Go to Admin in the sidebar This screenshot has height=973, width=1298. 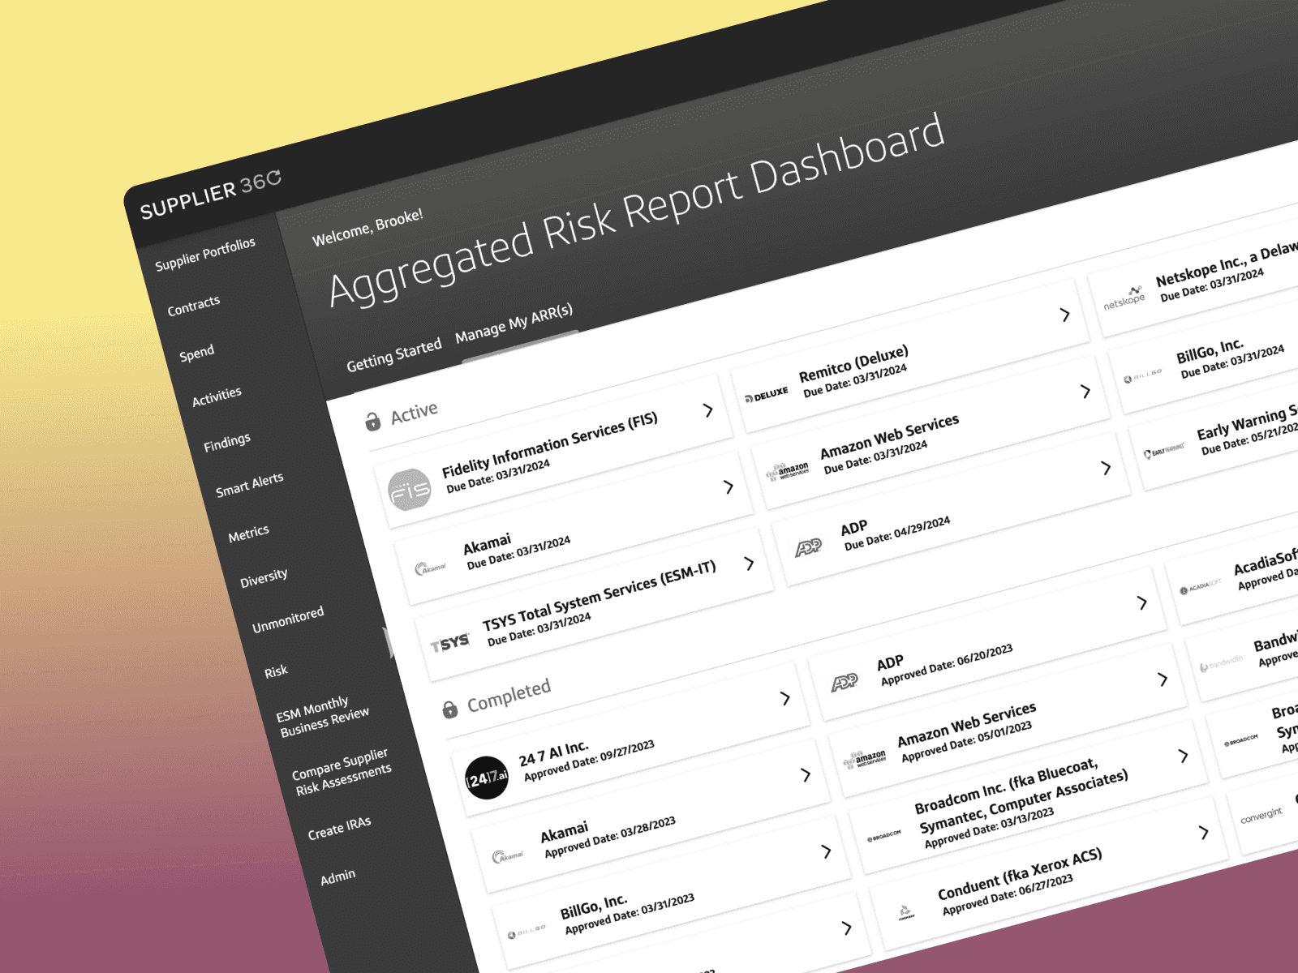(337, 877)
